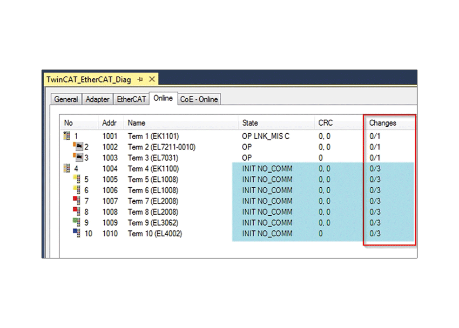The image size is (459, 328).
Task: Click the 0/3 Changes value of Term 9
Action: click(x=375, y=223)
